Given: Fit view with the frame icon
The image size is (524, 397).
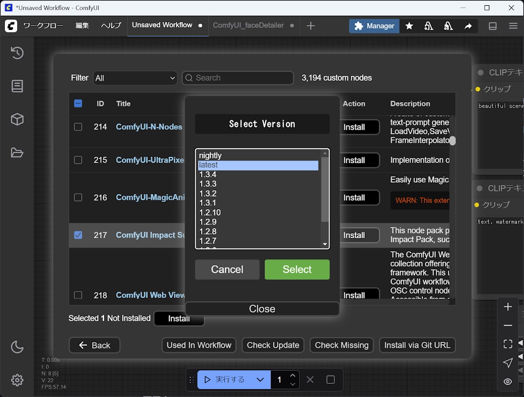Looking at the screenshot, I should pos(508,344).
